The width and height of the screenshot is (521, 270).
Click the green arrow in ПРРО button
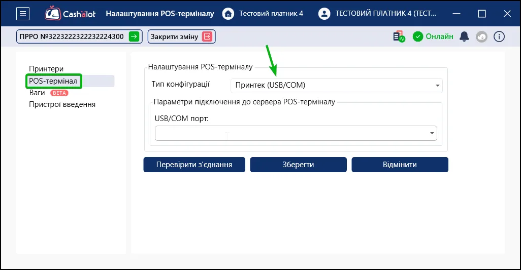[x=134, y=36]
